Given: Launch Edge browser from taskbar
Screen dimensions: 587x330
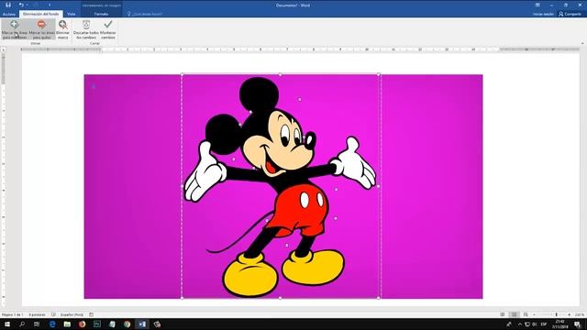Looking at the screenshot, I should pos(52,324).
